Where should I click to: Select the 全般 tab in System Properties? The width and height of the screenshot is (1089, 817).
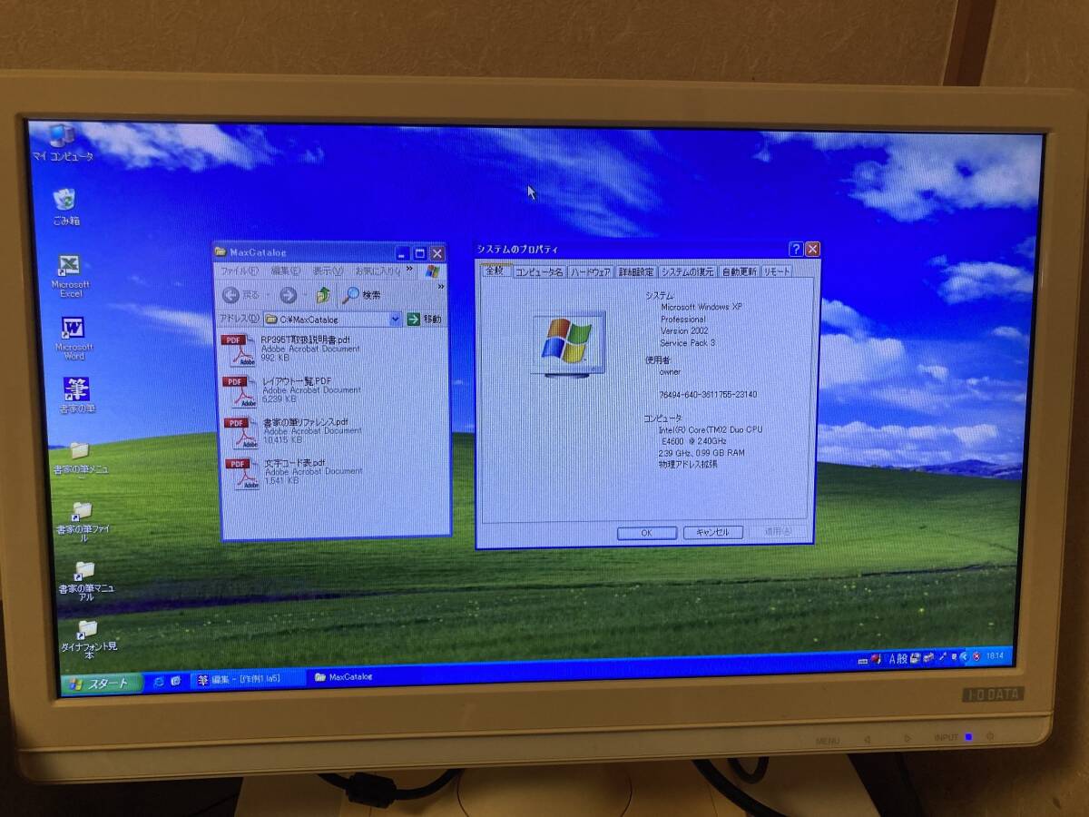pyautogui.click(x=495, y=271)
